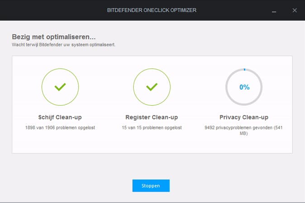The image size is (305, 203).
Task: Select the Register Clean-up heading
Action: pyautogui.click(x=152, y=117)
